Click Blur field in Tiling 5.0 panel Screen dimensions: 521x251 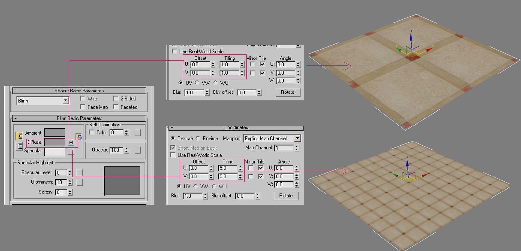point(193,196)
